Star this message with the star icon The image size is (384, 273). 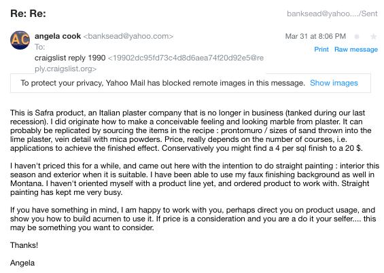click(x=374, y=37)
